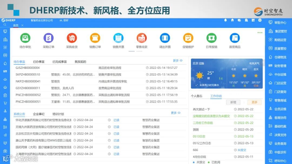The width and height of the screenshot is (292, 164).
Task: Open the 二月份工作总结 entry
Action: [x=203, y=123]
